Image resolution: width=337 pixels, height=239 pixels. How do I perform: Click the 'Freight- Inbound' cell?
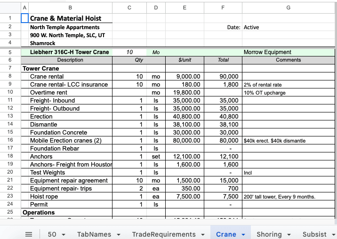click(x=70, y=100)
